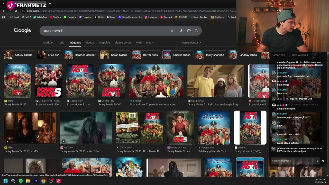The image size is (329, 185).
Task: Open the Windows Start menu
Action: click(x=5, y=181)
